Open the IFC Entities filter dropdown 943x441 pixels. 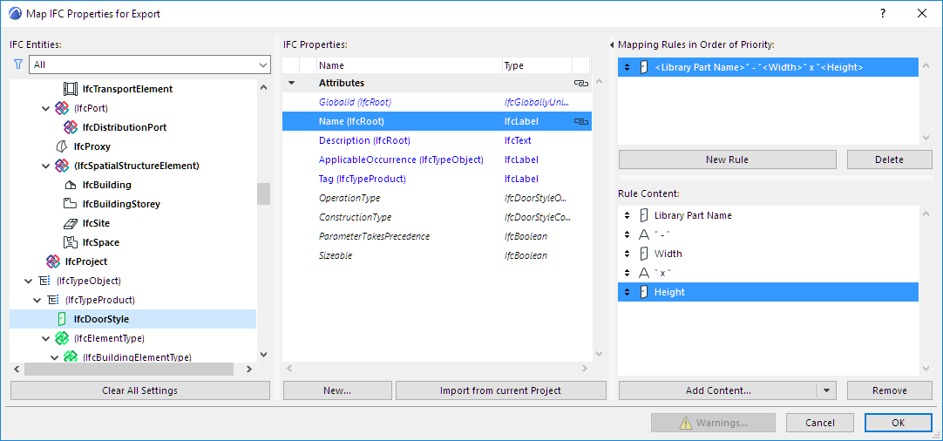pyautogui.click(x=263, y=64)
